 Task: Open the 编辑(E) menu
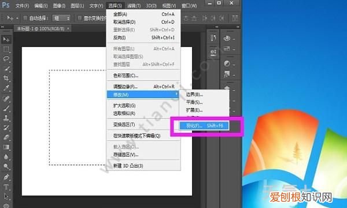click(41, 6)
